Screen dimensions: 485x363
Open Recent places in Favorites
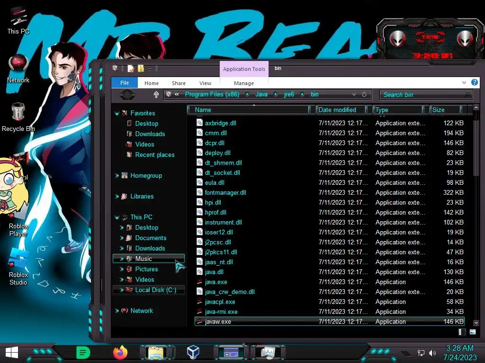pos(155,155)
